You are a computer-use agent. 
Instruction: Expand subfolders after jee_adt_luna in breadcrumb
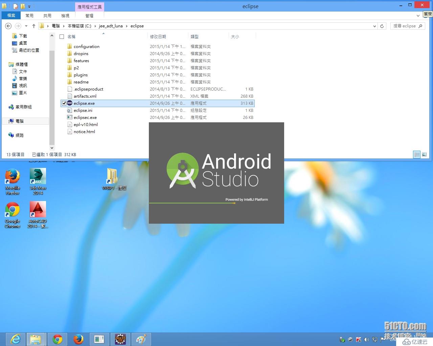127,26
